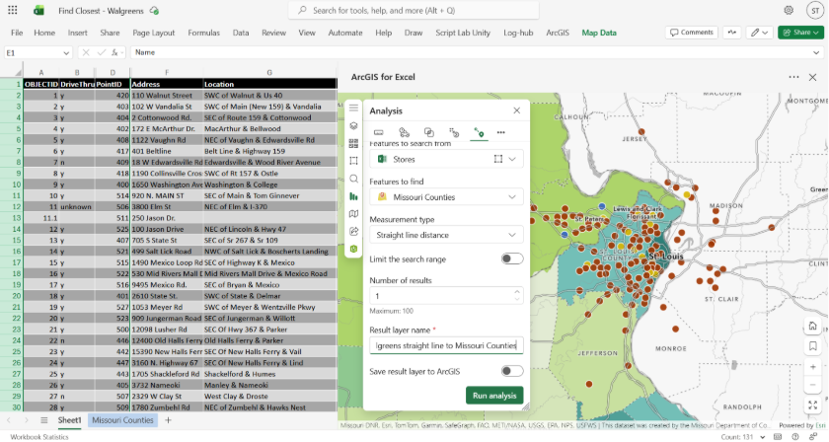Expand the map to full screen

[812, 405]
